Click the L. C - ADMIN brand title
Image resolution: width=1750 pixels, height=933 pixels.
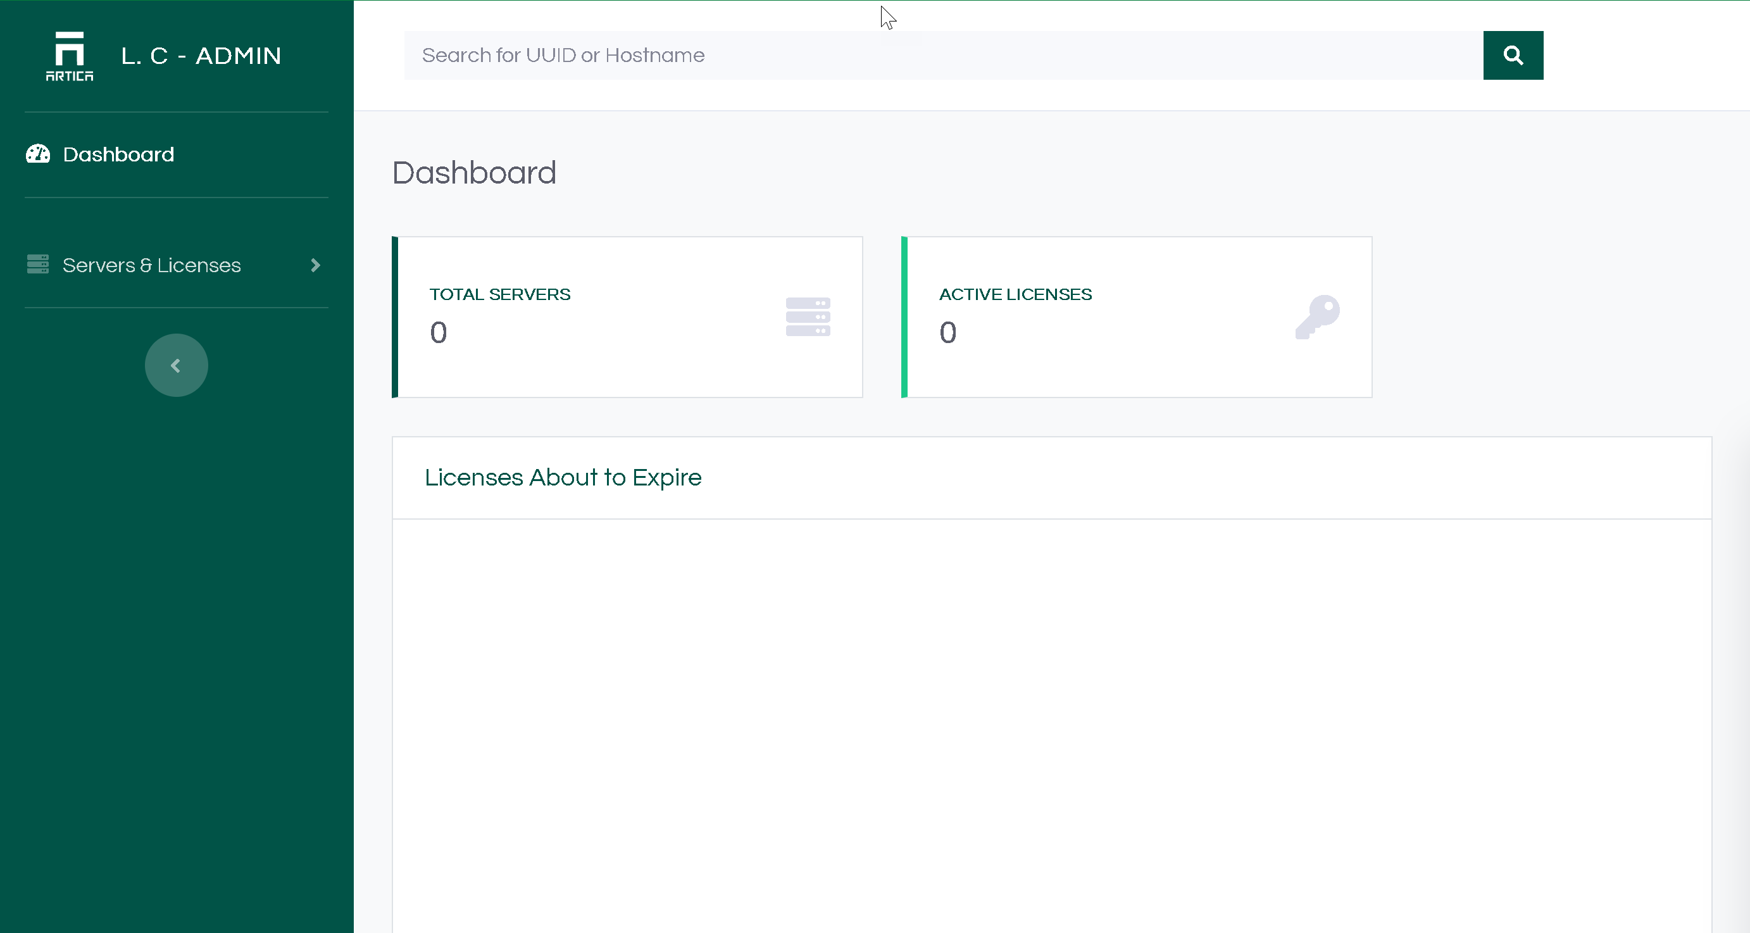point(201,56)
